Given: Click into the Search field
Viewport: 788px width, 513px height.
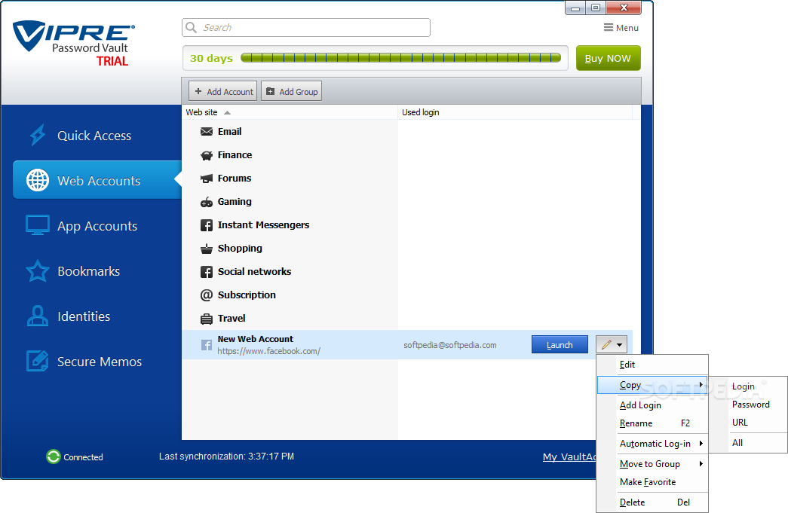Looking at the screenshot, I should click(x=306, y=28).
